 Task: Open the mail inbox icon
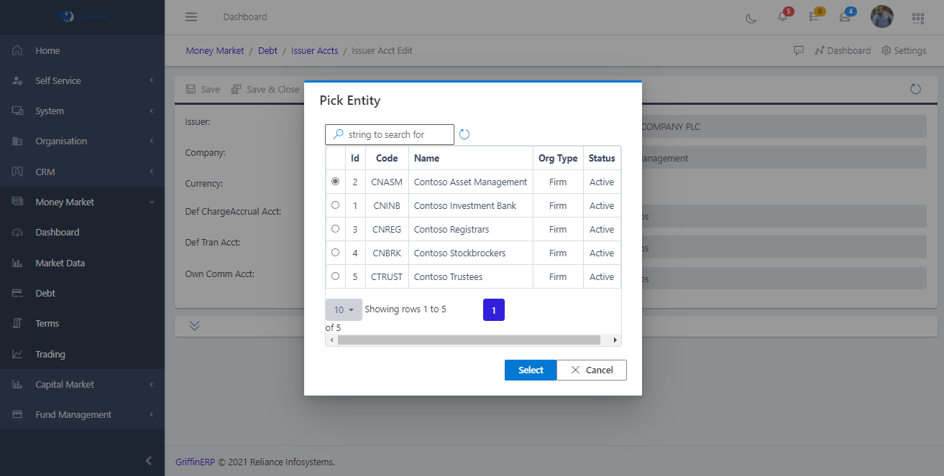click(x=845, y=17)
